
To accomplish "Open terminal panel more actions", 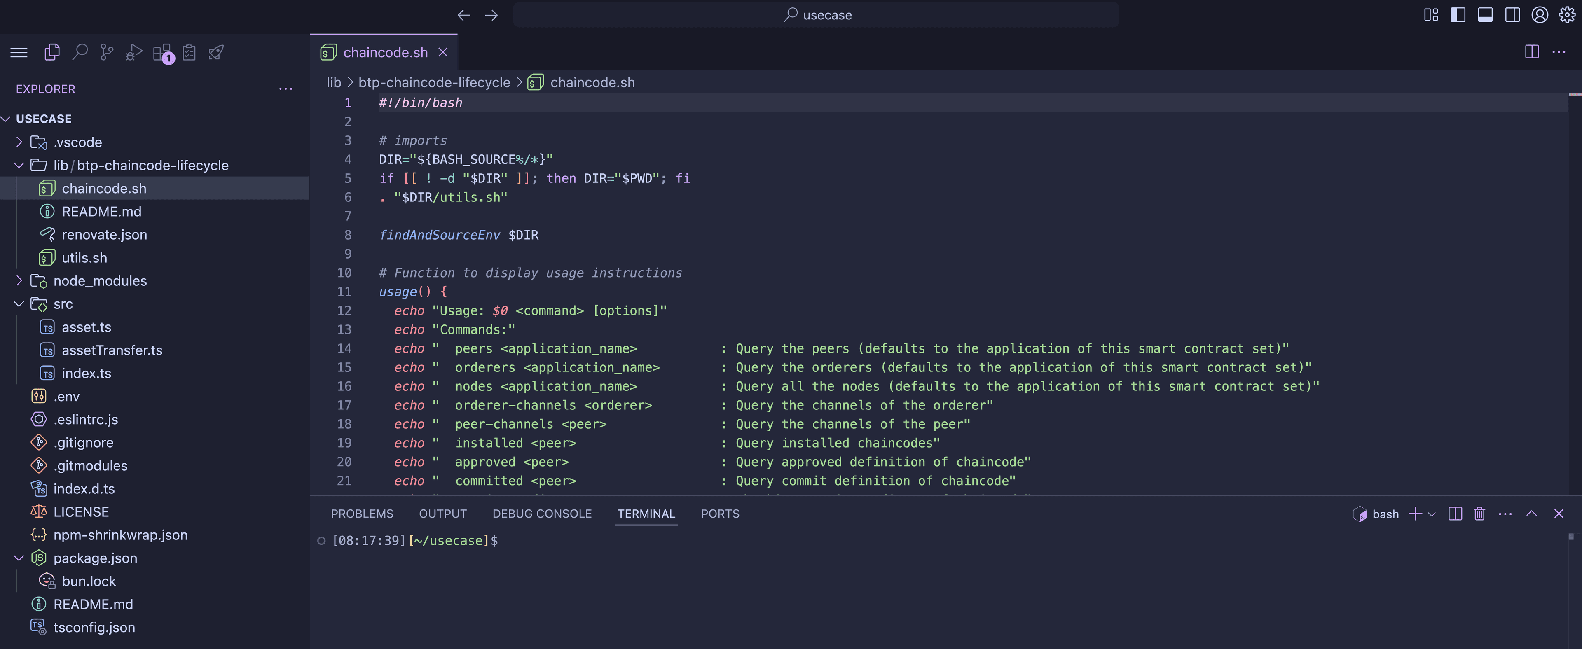I will point(1505,514).
